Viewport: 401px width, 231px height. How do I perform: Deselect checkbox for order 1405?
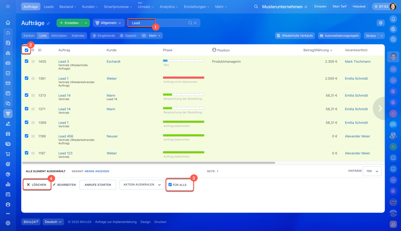click(x=27, y=61)
